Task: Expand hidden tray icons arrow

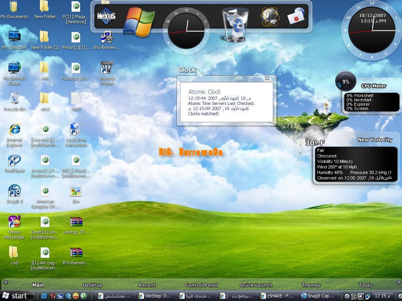Action: coord(347,296)
